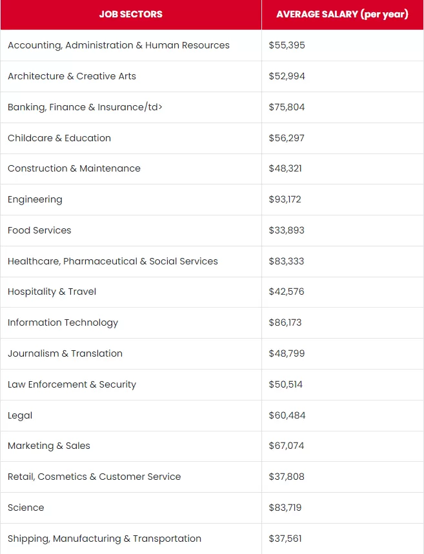Click Childcare & Education row label
424x554 pixels.
tap(59, 138)
